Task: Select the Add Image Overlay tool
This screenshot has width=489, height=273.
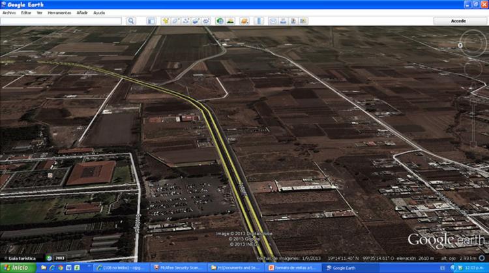Action: click(196, 21)
